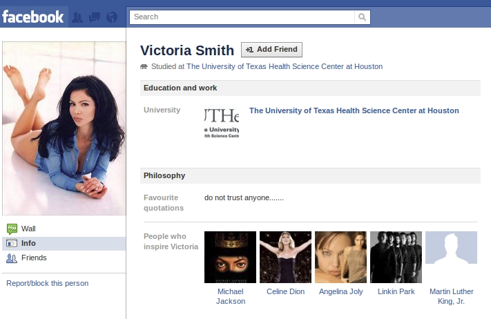491x319 pixels.
Task: Click the university logo thumbnail
Action: pyautogui.click(x=222, y=123)
